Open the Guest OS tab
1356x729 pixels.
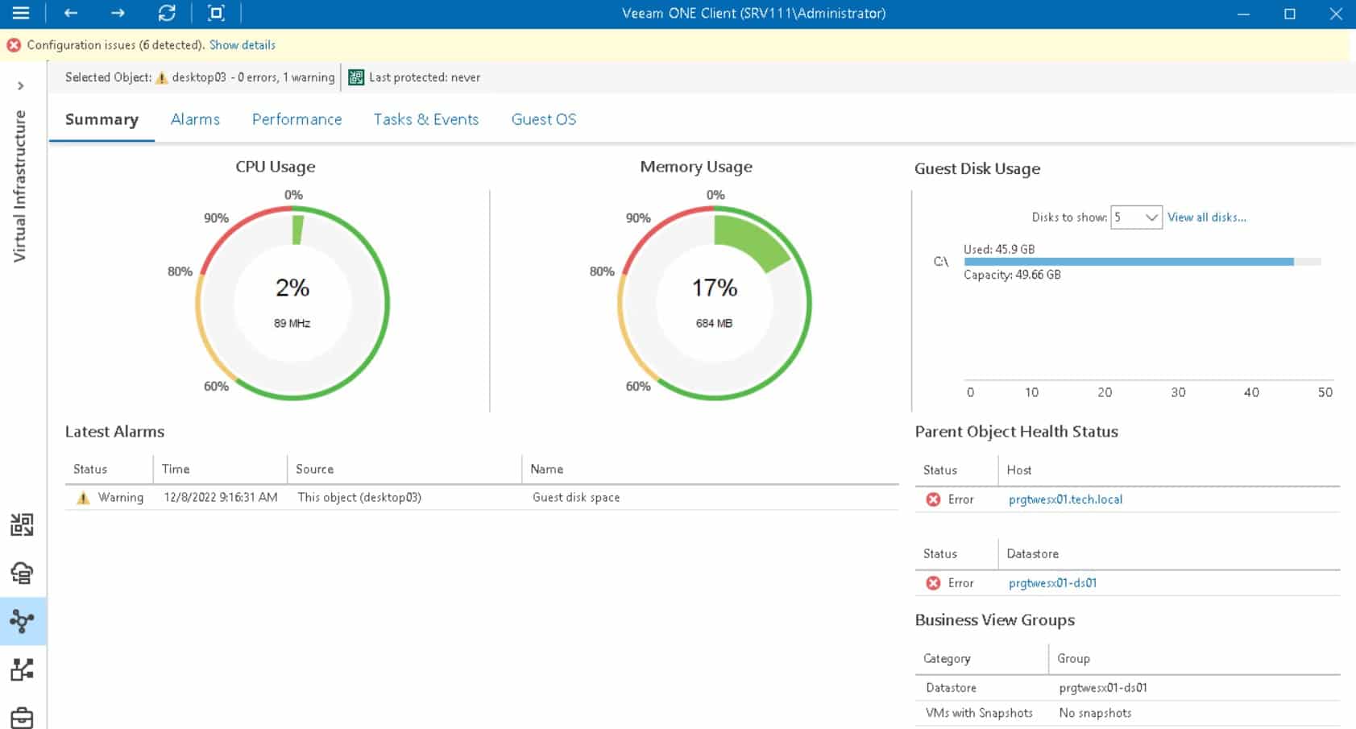click(x=544, y=119)
